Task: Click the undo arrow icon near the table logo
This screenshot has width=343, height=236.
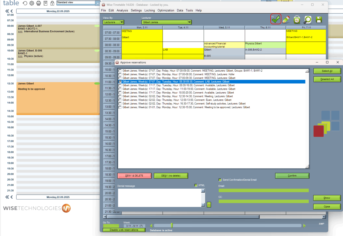Action: click(24, 3)
